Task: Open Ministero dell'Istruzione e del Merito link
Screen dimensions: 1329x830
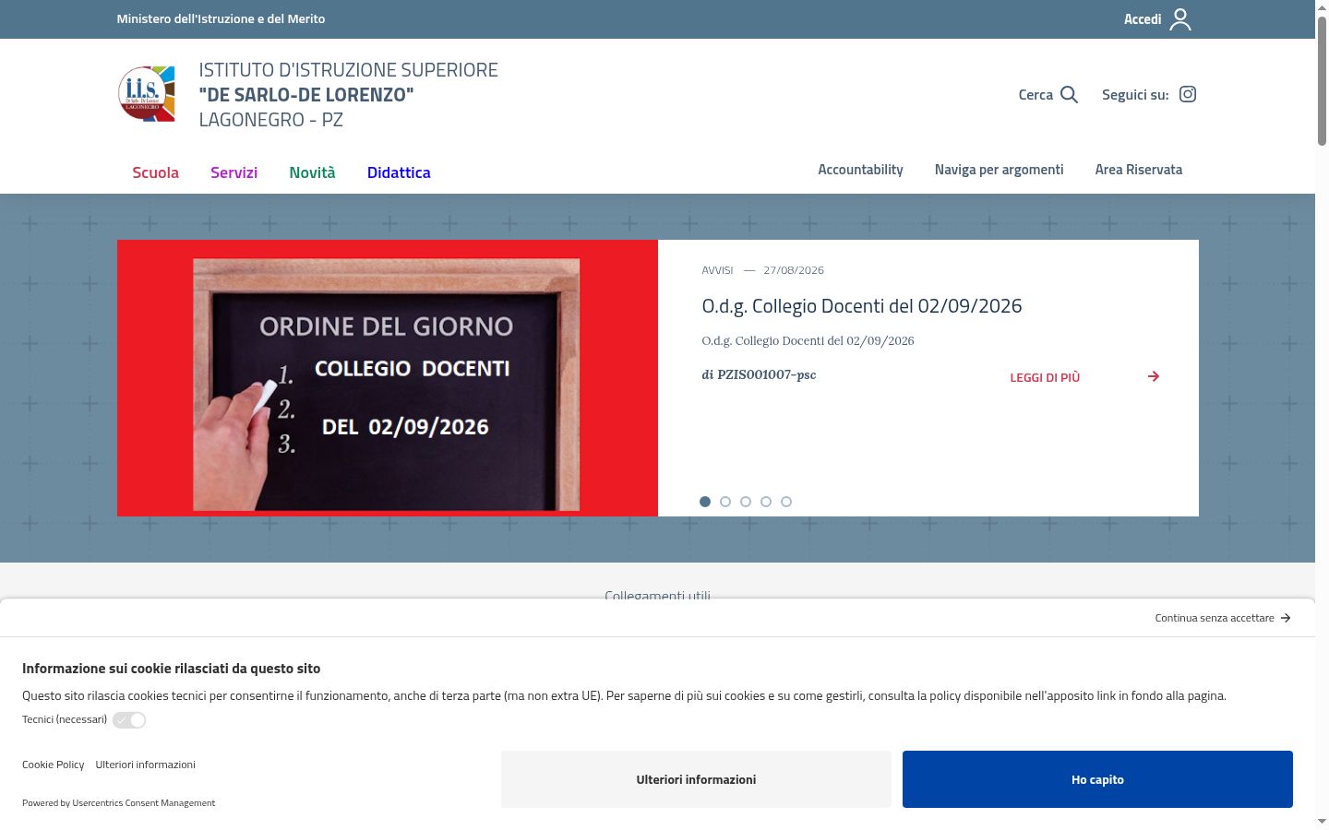Action: tap(221, 18)
